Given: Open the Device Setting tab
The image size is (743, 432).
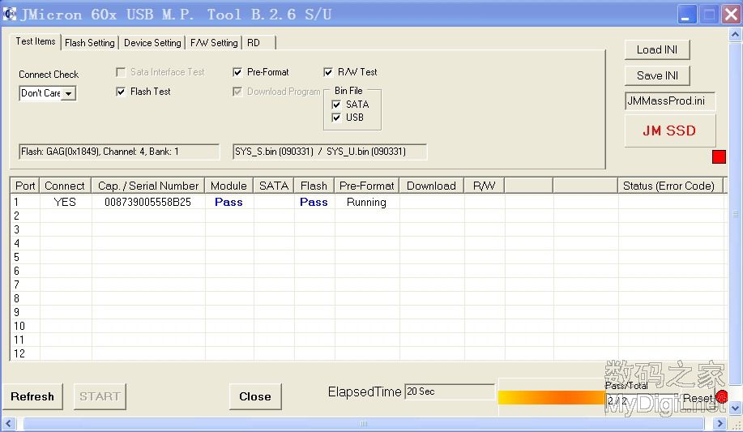Looking at the screenshot, I should pyautogui.click(x=152, y=43).
